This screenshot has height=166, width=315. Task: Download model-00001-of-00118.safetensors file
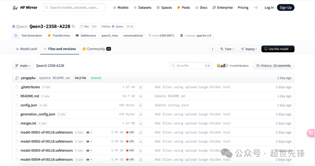pos(141,132)
